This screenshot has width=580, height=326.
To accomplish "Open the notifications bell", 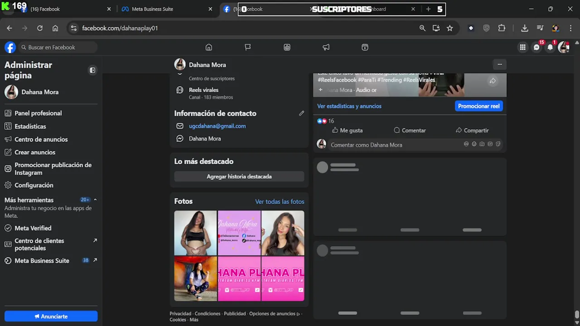I will click(x=550, y=47).
